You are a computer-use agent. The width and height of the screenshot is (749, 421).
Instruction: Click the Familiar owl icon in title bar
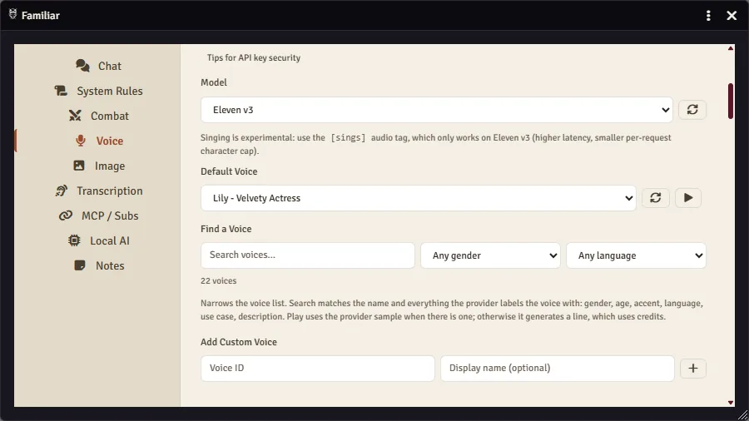pyautogui.click(x=12, y=14)
